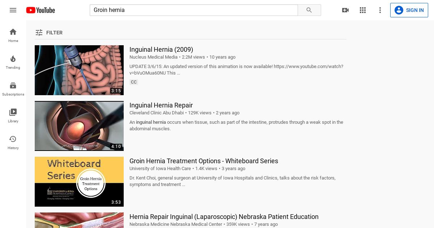Click the 3:15 duration badge
Image resolution: width=434 pixels, height=228 pixels.
tap(116, 91)
